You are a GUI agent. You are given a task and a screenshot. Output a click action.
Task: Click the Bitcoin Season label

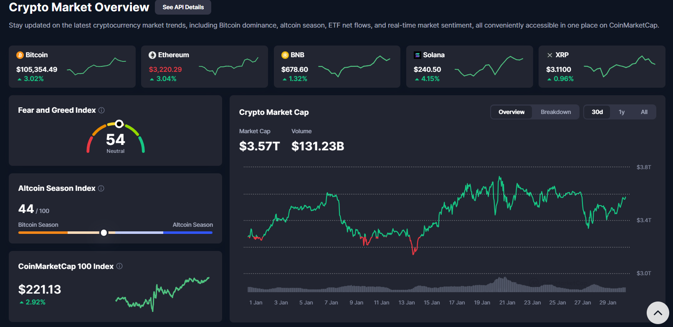[x=38, y=225]
